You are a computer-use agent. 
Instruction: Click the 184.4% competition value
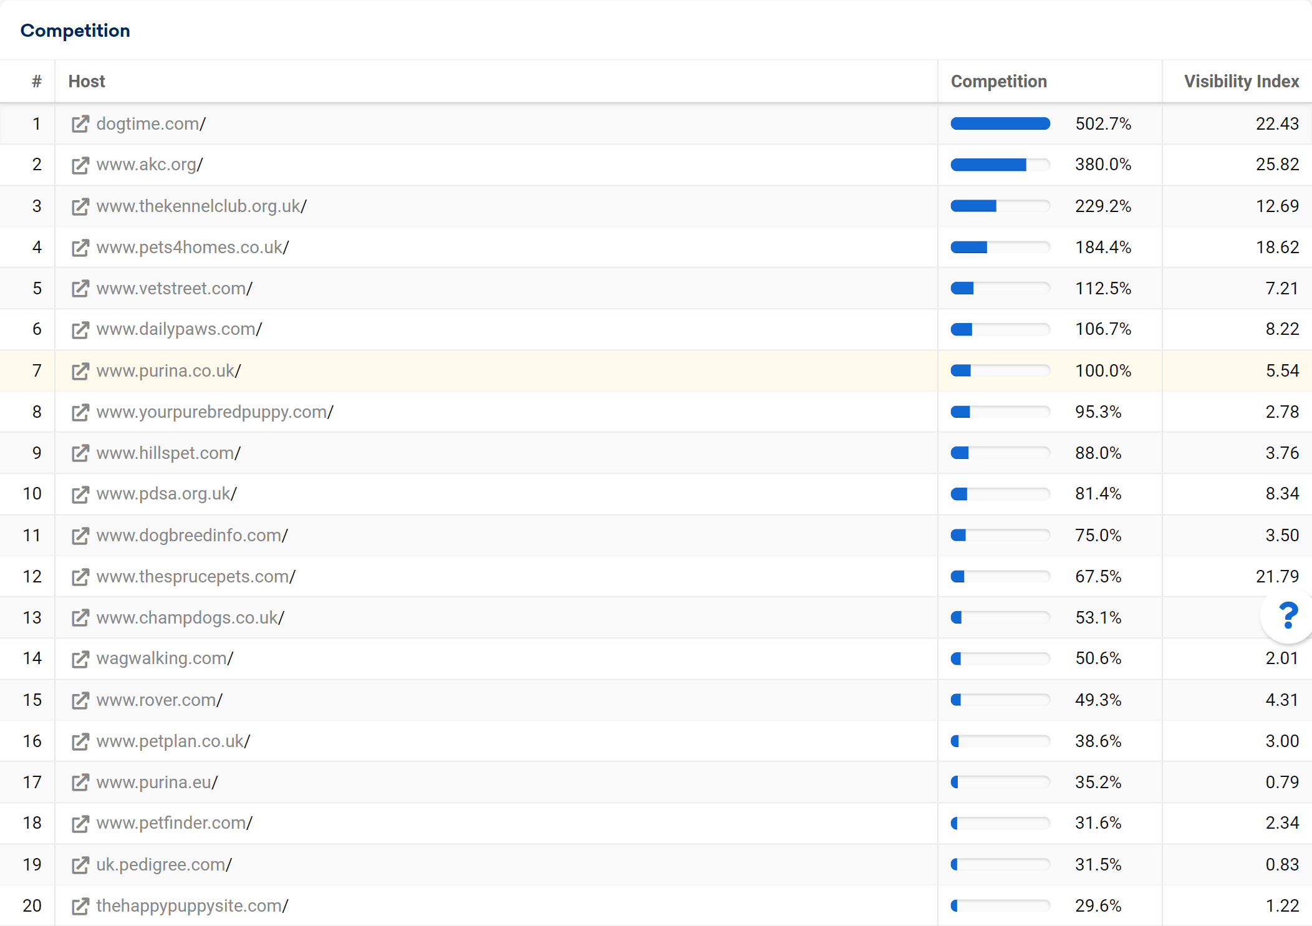(x=1103, y=247)
